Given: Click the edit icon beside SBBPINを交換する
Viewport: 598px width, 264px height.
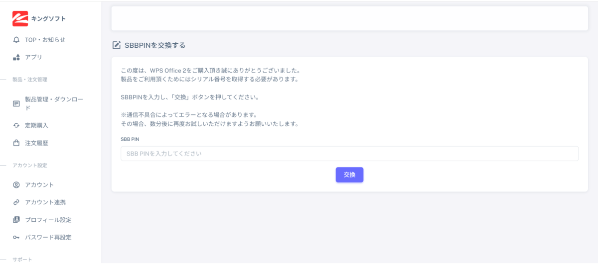Looking at the screenshot, I should click(x=117, y=45).
